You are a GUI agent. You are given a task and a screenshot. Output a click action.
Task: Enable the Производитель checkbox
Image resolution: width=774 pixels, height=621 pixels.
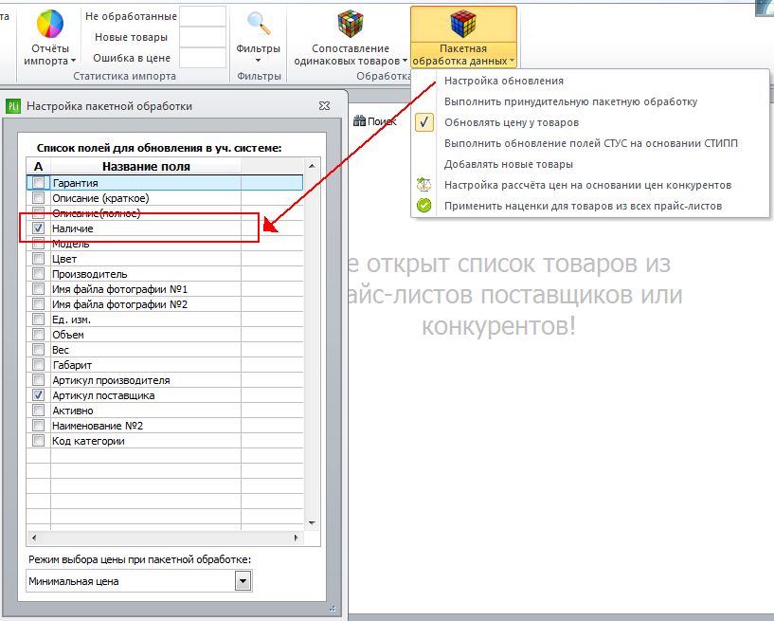click(x=38, y=273)
